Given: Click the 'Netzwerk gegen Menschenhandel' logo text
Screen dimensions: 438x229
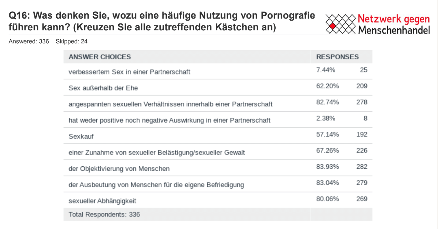Looking at the screenshot, I should click(x=393, y=24).
